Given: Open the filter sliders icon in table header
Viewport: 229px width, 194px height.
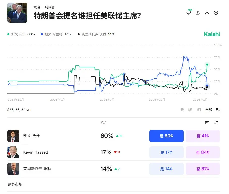Looking at the screenshot, I should (x=216, y=122).
